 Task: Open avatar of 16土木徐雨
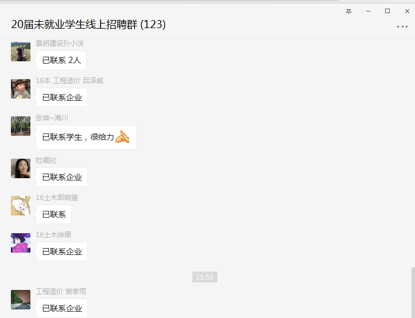pyautogui.click(x=21, y=243)
